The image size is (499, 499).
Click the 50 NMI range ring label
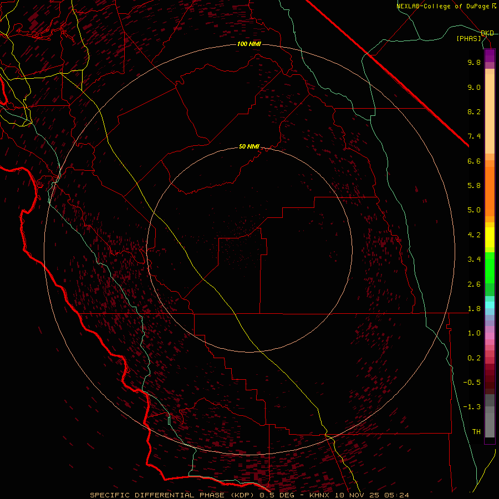pyautogui.click(x=249, y=146)
